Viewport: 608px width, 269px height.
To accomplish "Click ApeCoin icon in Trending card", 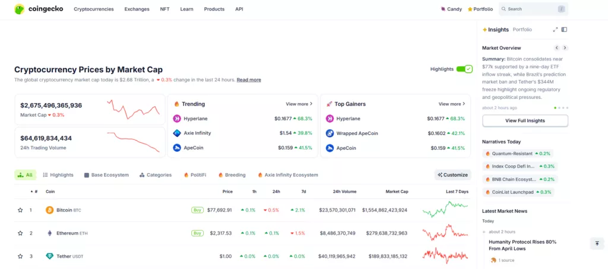I will (x=177, y=148).
